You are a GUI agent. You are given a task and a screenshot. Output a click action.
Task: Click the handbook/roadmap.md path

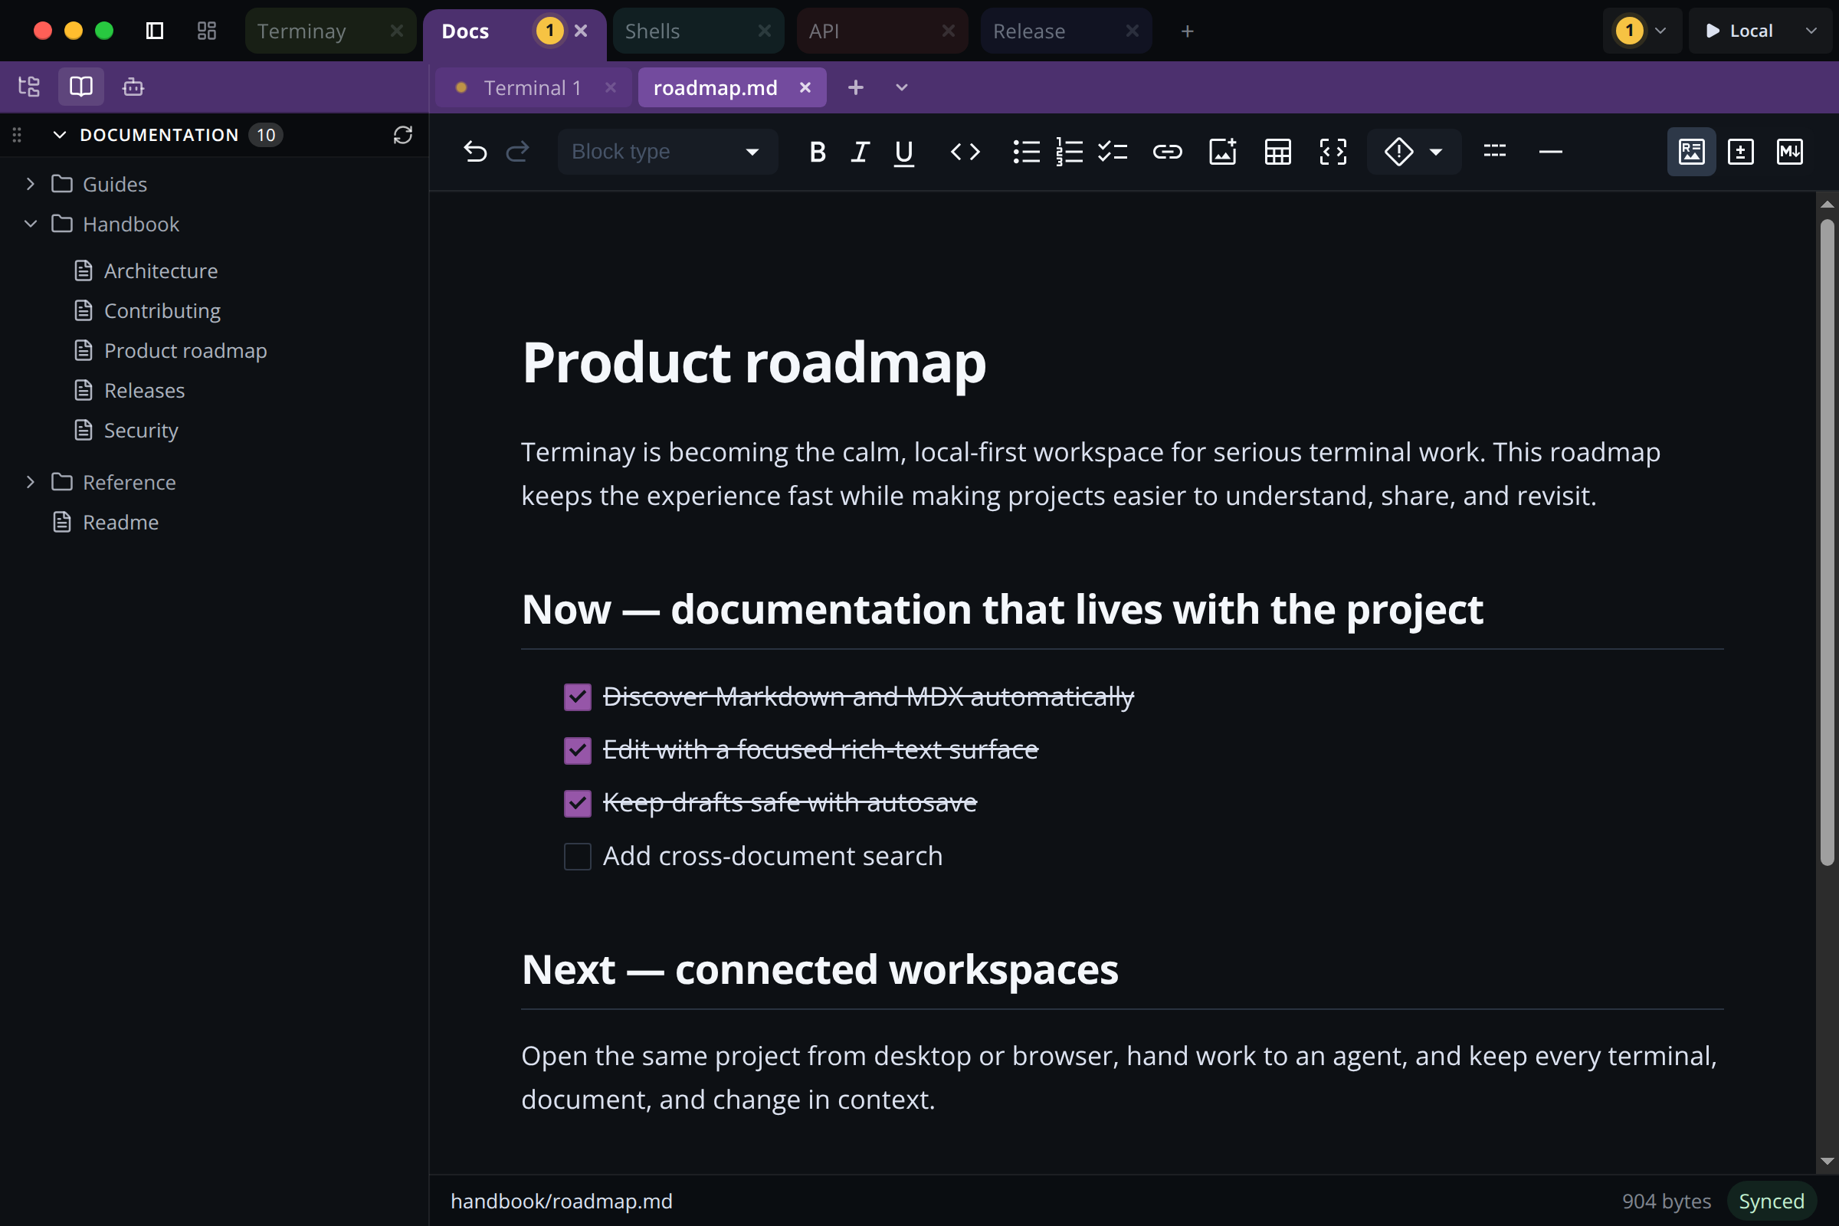(562, 1201)
